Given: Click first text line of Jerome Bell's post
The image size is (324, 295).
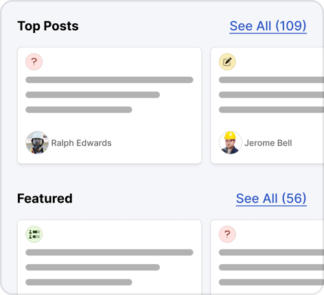Looking at the screenshot, I should click(x=271, y=80).
